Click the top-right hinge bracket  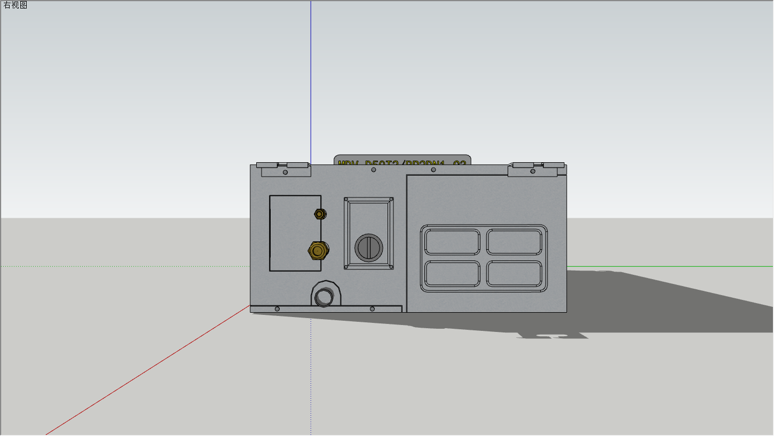click(x=535, y=169)
